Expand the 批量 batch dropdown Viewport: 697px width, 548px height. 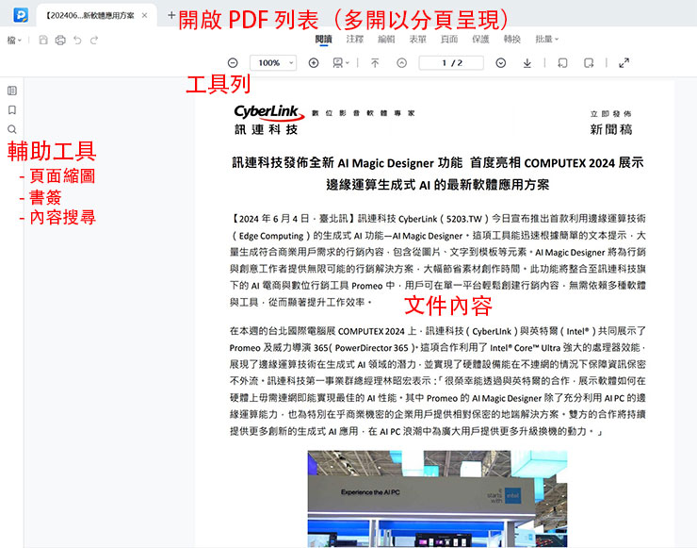click(x=546, y=40)
